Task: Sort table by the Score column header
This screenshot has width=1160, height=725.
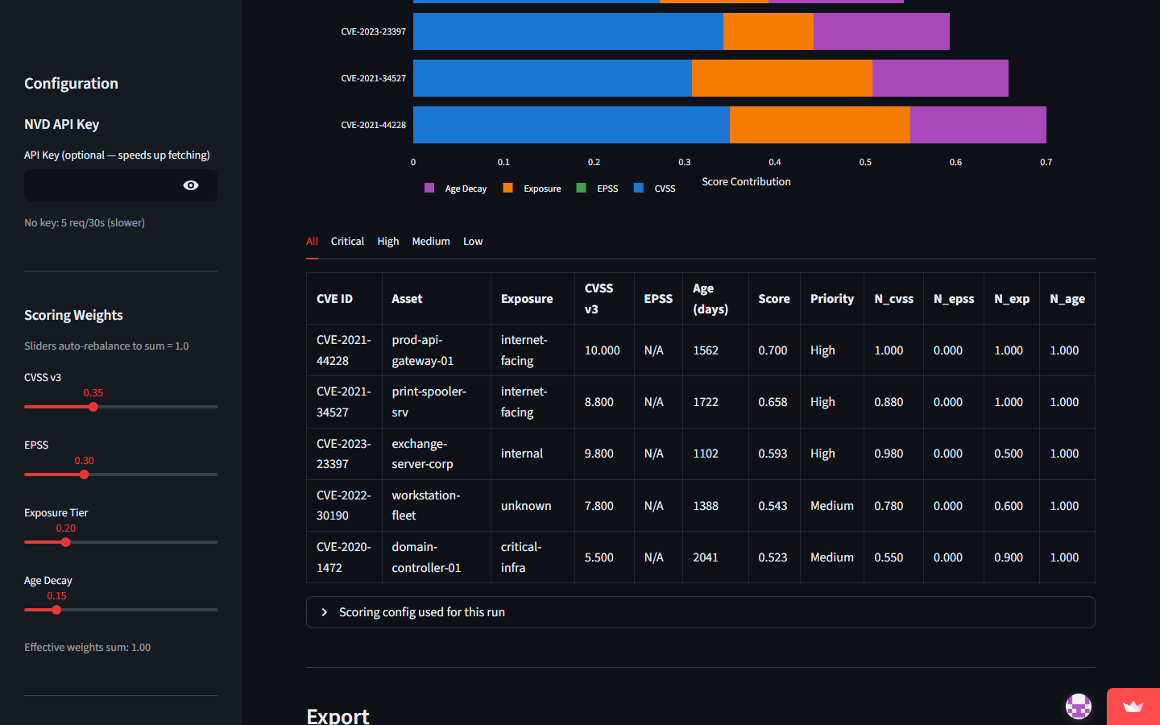Action: click(x=773, y=299)
